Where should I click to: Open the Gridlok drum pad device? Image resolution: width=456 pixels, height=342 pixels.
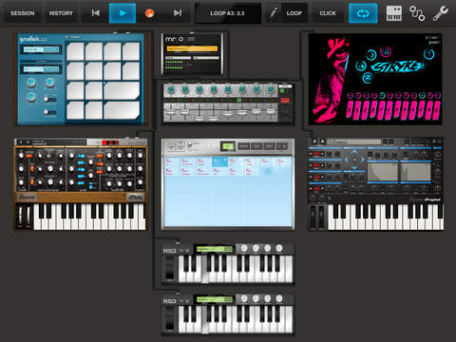81,79
